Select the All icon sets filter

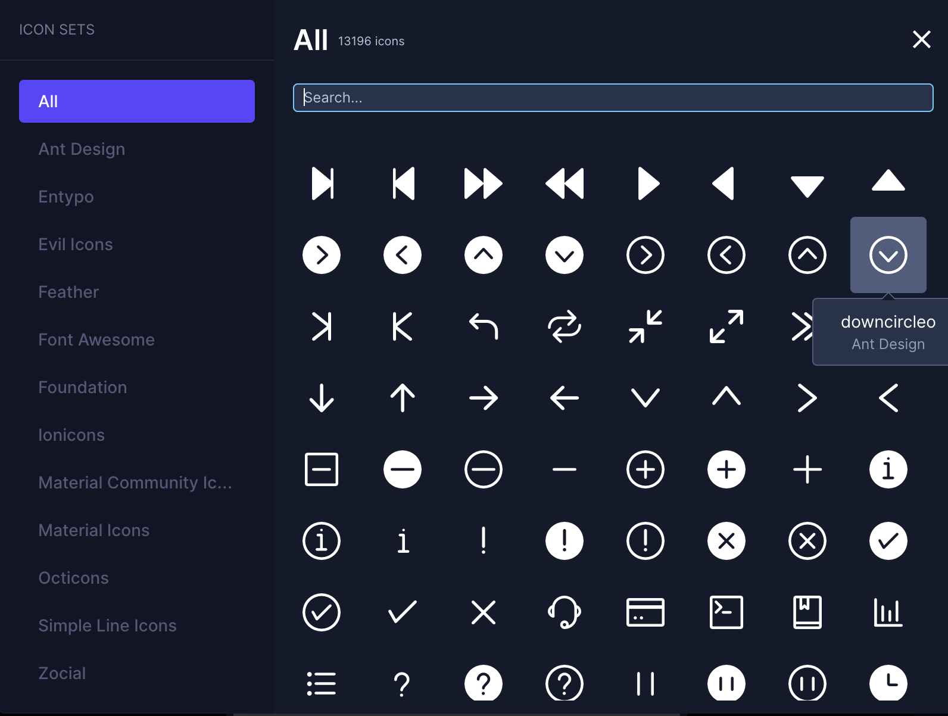[137, 101]
